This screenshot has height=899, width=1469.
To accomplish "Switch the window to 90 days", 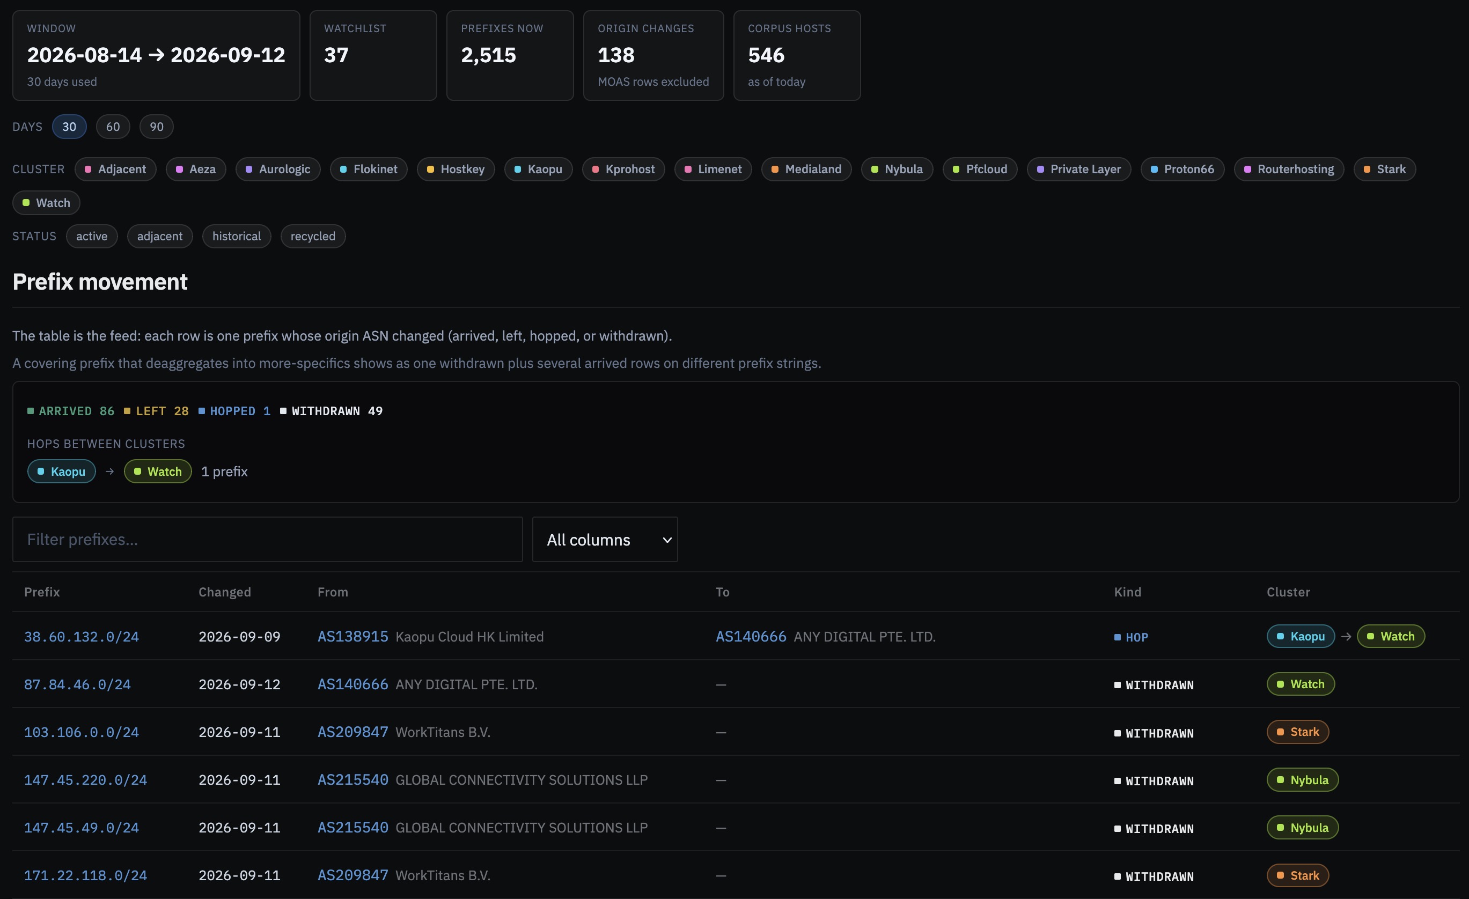I will coord(156,127).
